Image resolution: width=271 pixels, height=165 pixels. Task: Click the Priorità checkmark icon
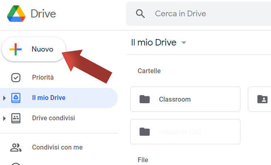pos(16,78)
